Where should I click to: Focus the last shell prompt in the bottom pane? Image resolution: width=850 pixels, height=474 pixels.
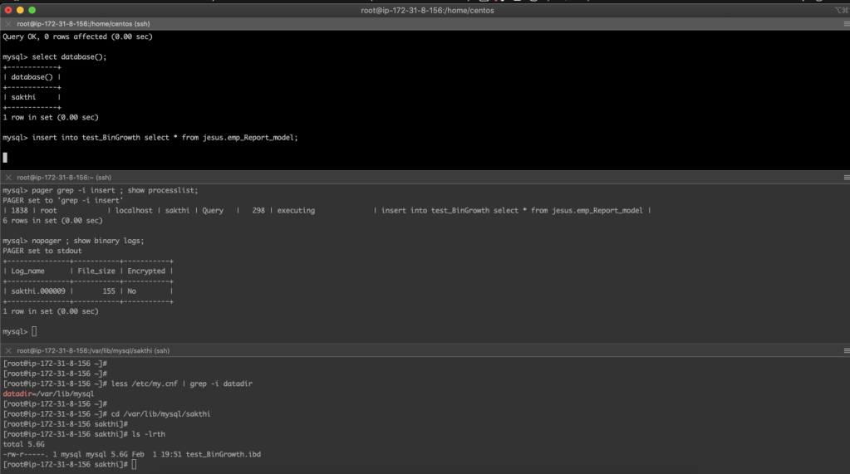(134, 464)
